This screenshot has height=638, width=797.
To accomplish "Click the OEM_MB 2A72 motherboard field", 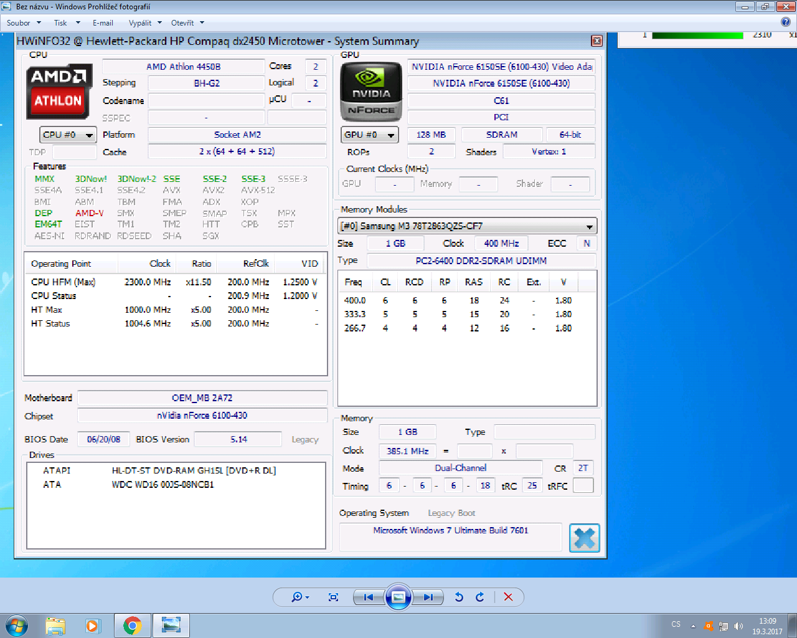I will [202, 398].
